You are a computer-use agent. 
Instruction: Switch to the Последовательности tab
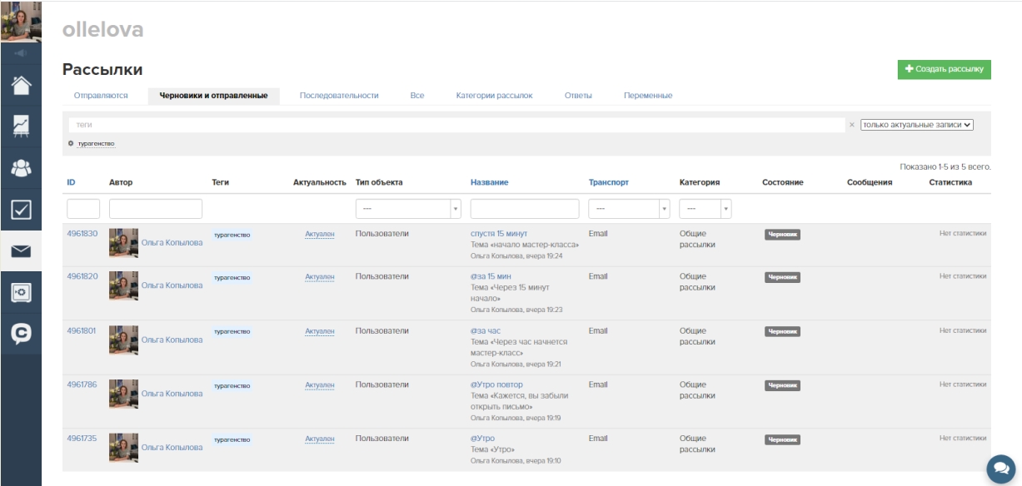[339, 96]
